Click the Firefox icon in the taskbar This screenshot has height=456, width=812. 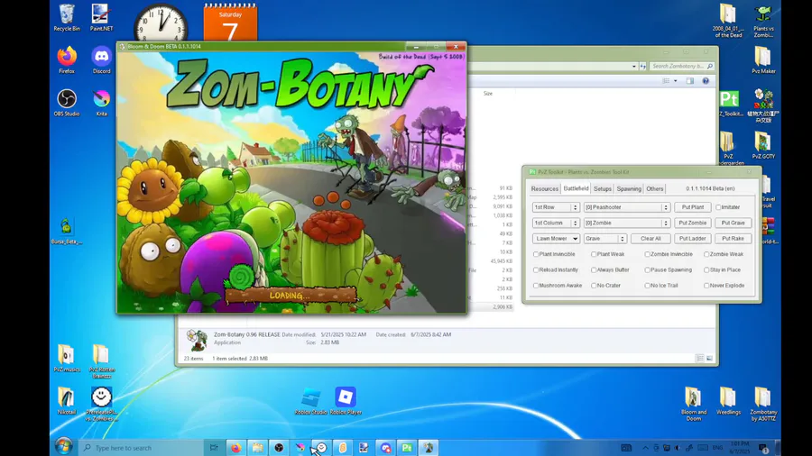pyautogui.click(x=235, y=448)
